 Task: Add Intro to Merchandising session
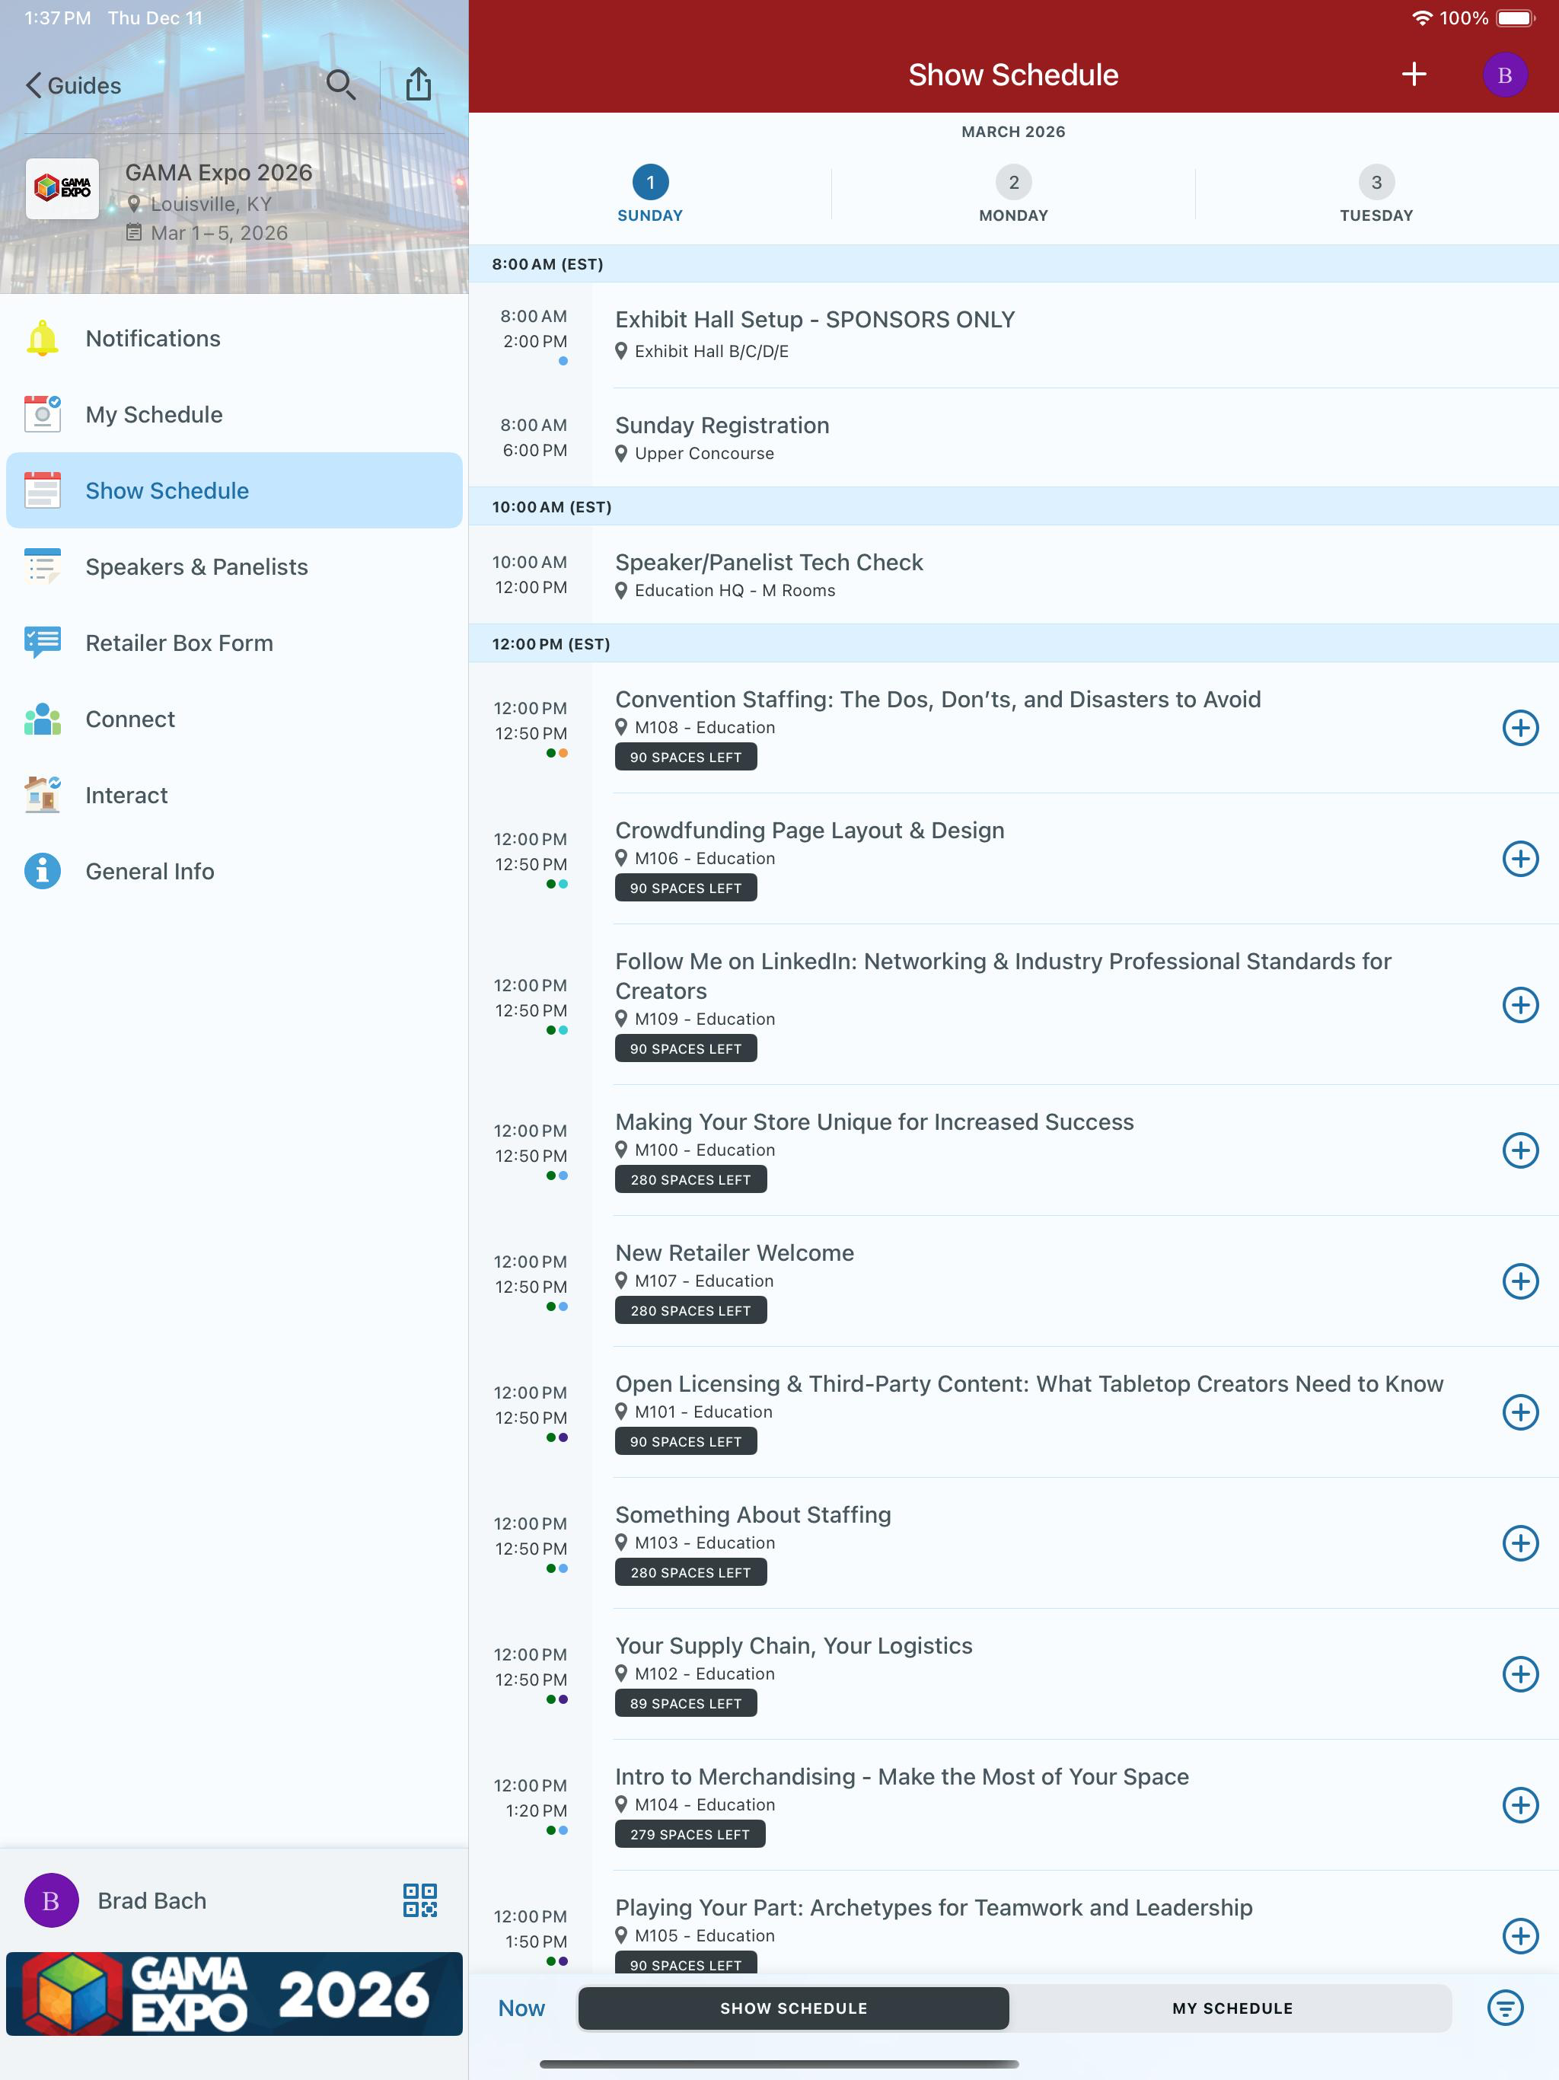pyautogui.click(x=1519, y=1804)
